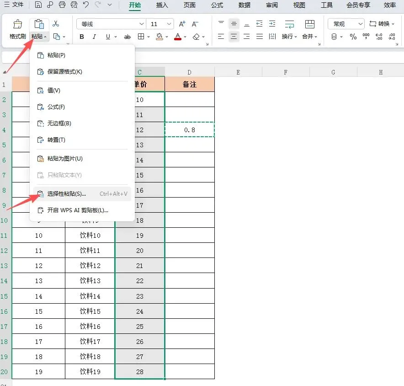Click the Decrease Decimal icon
The image size is (404, 386).
pyautogui.click(x=392, y=37)
